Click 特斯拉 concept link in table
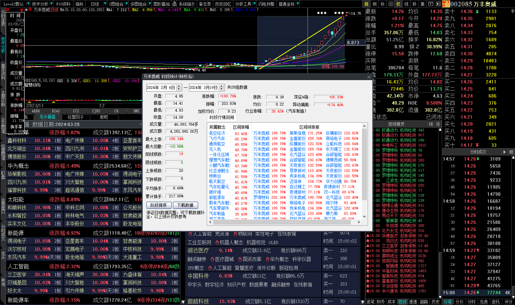Viewport: 515px width, 305px height. (215, 176)
